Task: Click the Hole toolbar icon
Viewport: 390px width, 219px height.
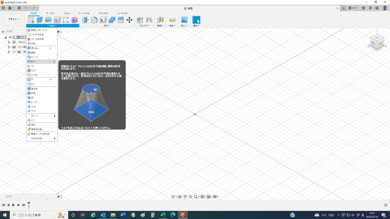Action: click(x=57, y=20)
